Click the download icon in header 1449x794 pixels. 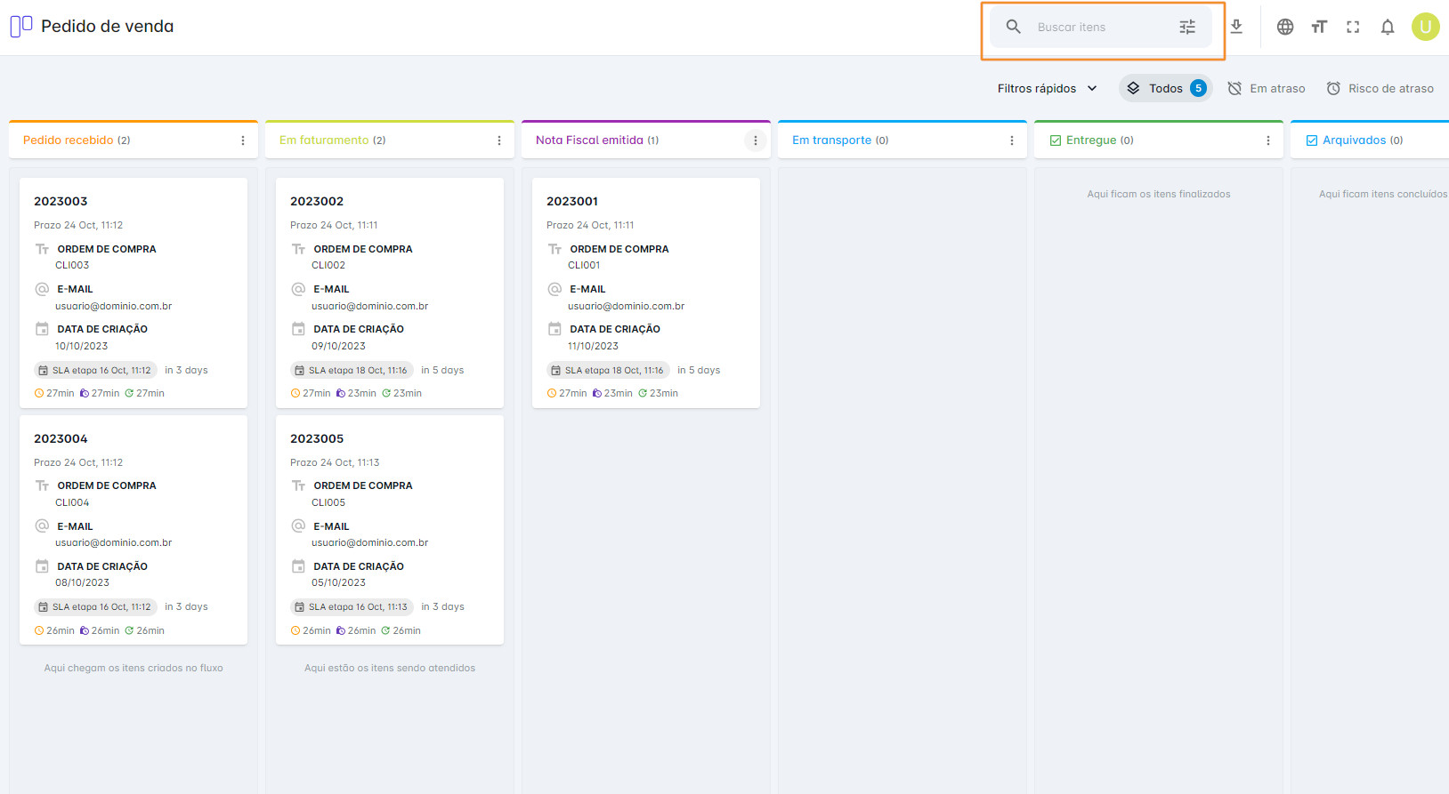pyautogui.click(x=1236, y=27)
